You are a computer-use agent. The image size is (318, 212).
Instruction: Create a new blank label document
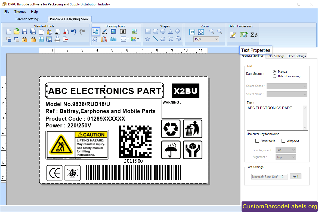[8, 32]
